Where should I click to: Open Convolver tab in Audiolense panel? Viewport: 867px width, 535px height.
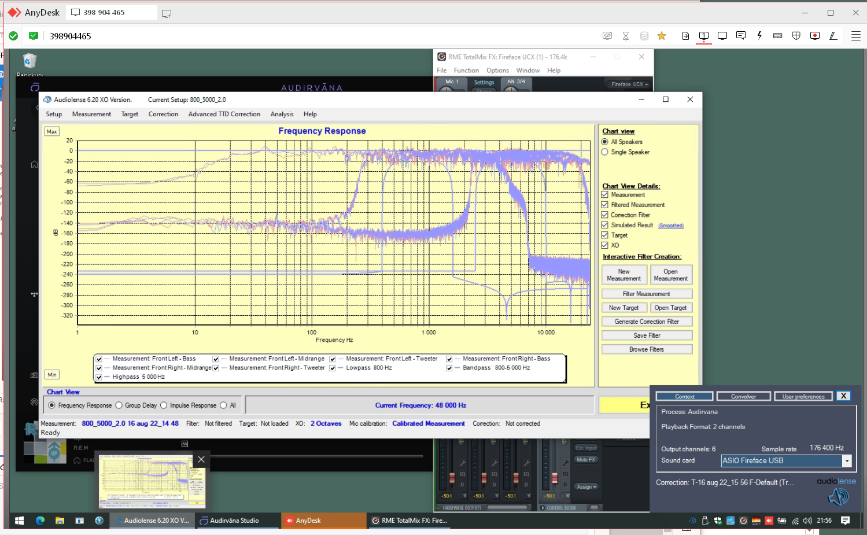point(743,396)
